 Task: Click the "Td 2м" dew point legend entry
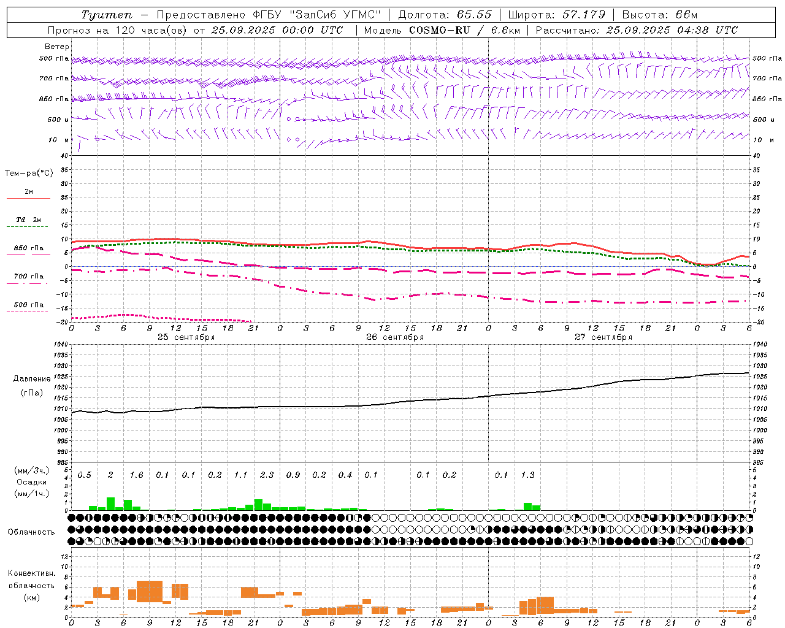tap(29, 220)
